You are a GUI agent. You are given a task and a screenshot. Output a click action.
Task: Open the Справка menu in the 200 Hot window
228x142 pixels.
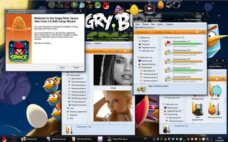(97, 43)
